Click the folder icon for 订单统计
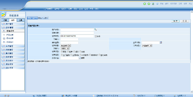193x97 pixels. [x=4, y=42]
